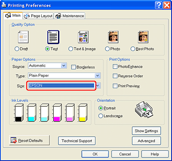Close the Printing Preferences dialog

tap(167, 6)
